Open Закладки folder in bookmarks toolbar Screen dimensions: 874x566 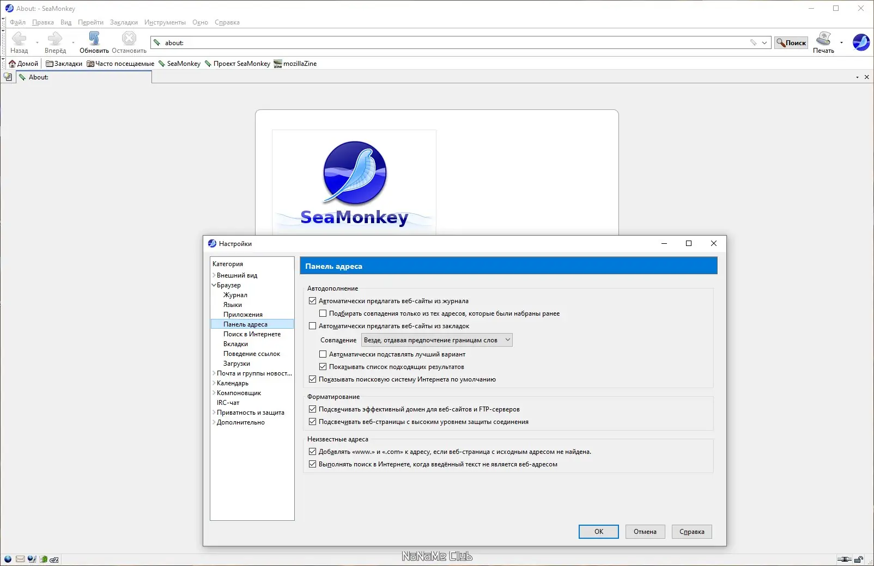point(64,64)
